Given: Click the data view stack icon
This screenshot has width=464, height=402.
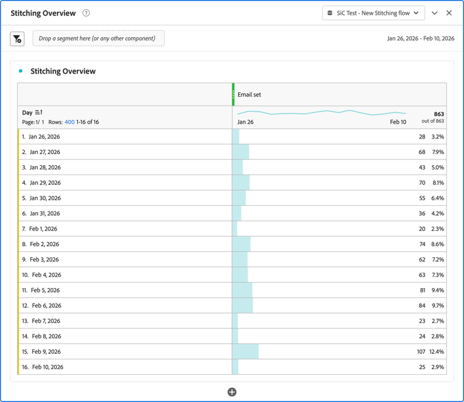Looking at the screenshot, I should click(x=330, y=13).
